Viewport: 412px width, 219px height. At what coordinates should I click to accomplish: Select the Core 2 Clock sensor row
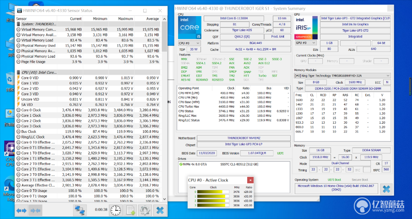click(88, 121)
